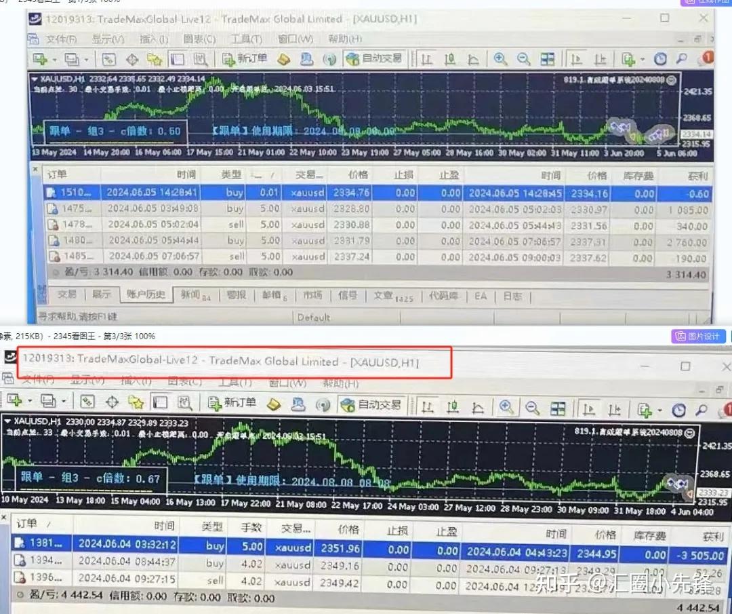Toggle chart shift icon in top window
Screen dimensions: 732x614
600,59
